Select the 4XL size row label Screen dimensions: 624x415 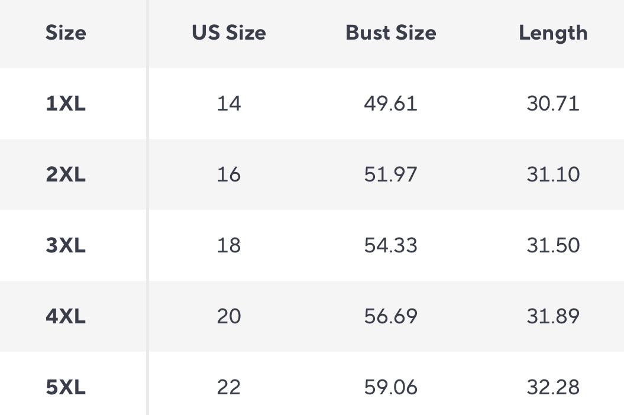(66, 316)
